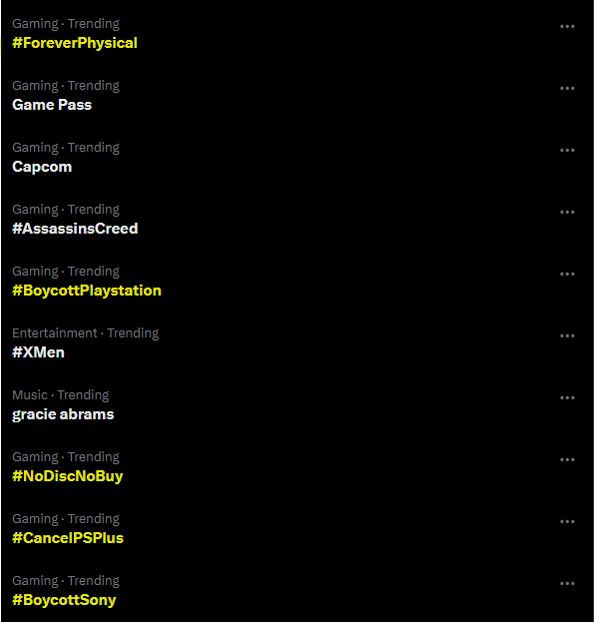
Task: Open more menu for #XMen trend
Action: pyautogui.click(x=567, y=335)
